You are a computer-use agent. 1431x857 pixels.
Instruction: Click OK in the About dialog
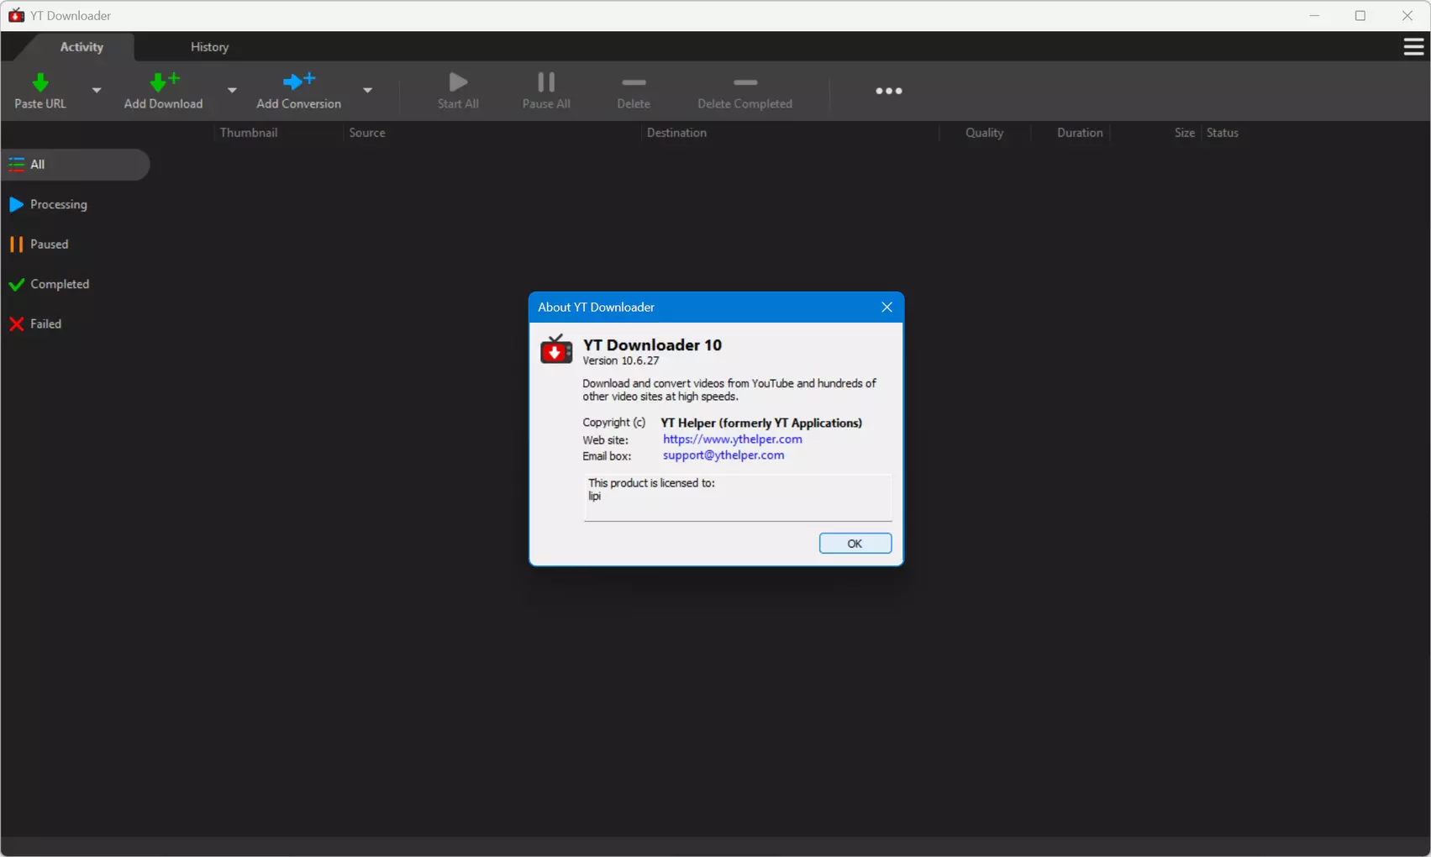[855, 544]
